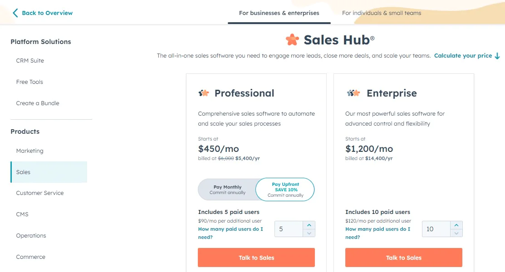The image size is (505, 272).
Task: Click Talk to Sales under Professional
Action: click(x=256, y=257)
